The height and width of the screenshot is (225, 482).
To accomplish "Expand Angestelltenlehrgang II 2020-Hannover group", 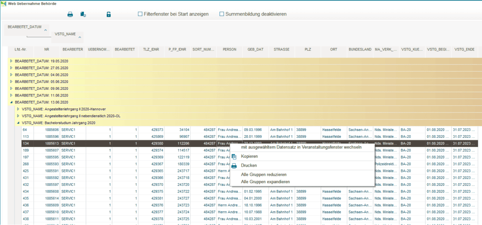I will [18, 109].
